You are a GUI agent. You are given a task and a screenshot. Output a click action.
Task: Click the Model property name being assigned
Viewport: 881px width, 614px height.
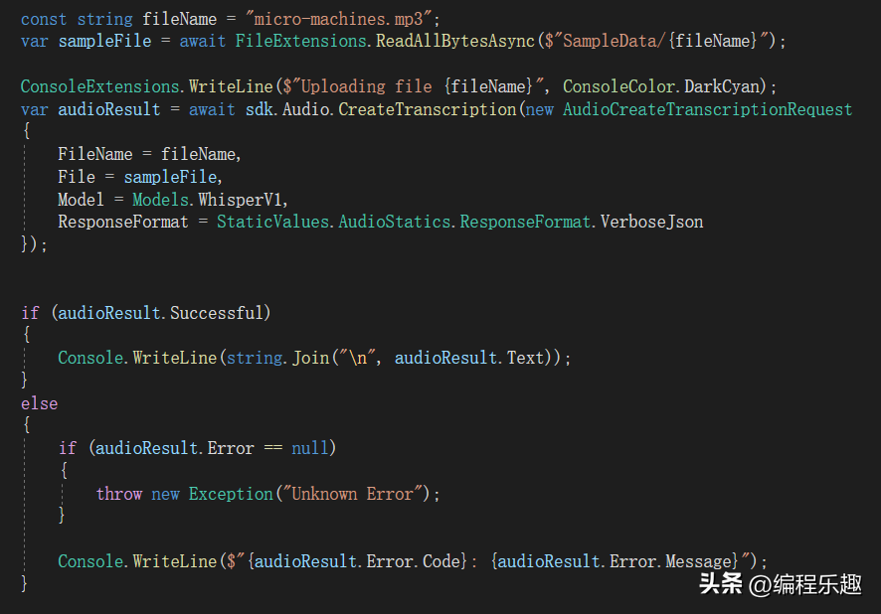pyautogui.click(x=81, y=200)
